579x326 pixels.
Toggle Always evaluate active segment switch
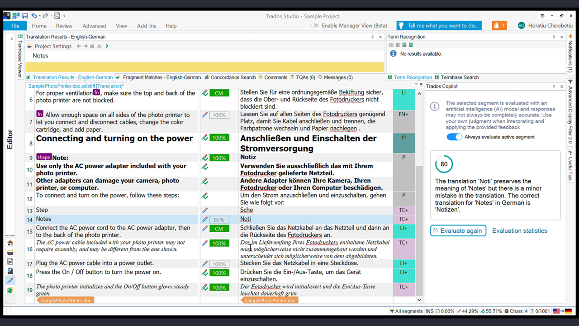point(454,137)
